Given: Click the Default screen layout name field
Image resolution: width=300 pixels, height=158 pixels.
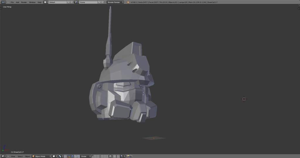Looking at the screenshot, I should 57,2.
